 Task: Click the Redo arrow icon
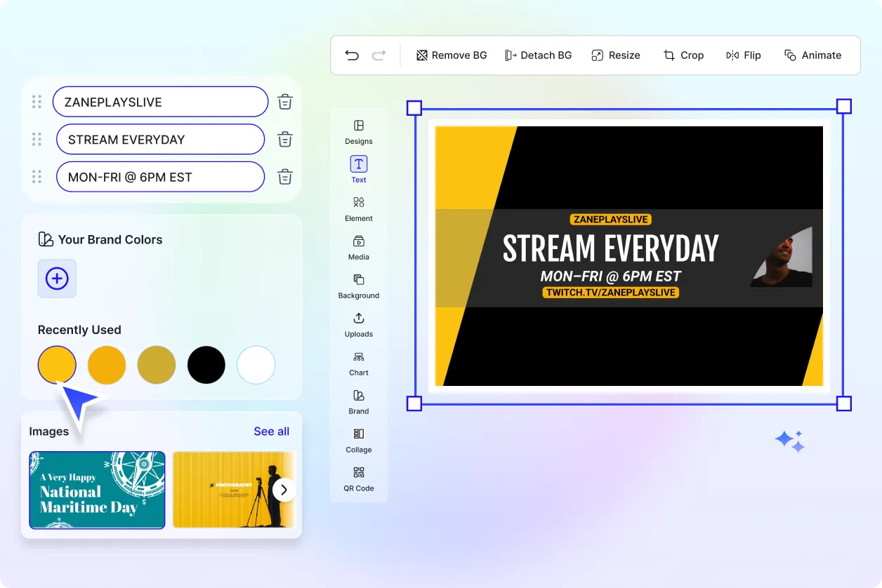tap(379, 55)
